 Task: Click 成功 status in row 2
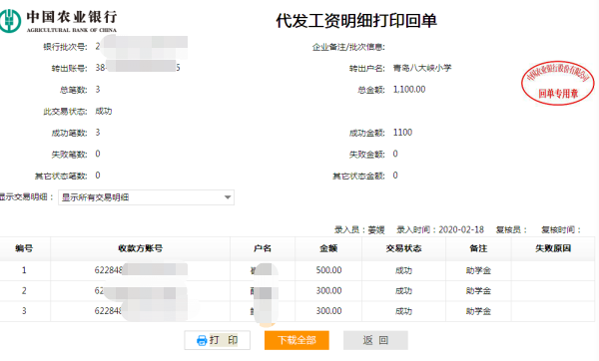(403, 291)
